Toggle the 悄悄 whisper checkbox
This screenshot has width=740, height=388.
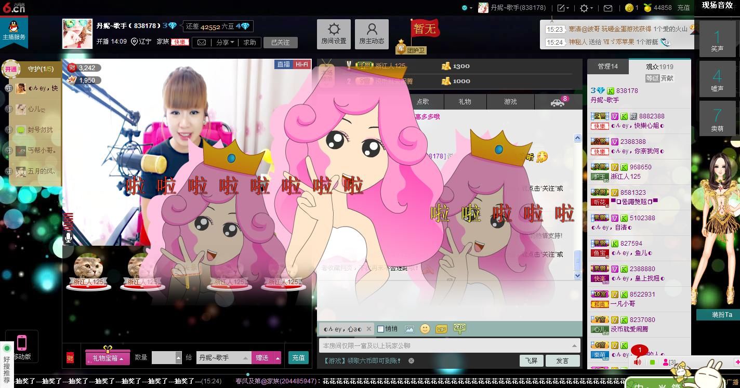coord(380,329)
